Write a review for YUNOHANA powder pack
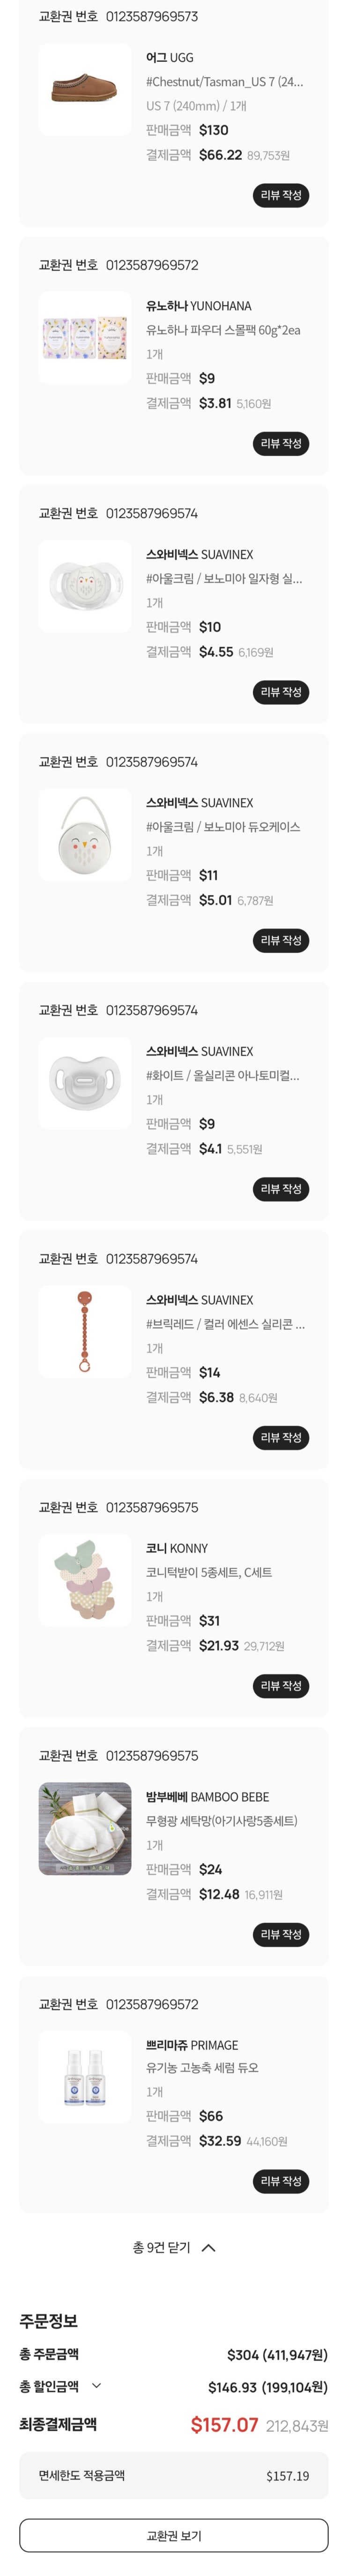 (281, 443)
